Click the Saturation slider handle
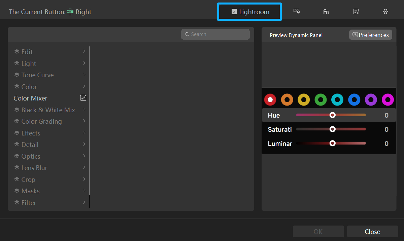The image size is (404, 241). coord(333,129)
